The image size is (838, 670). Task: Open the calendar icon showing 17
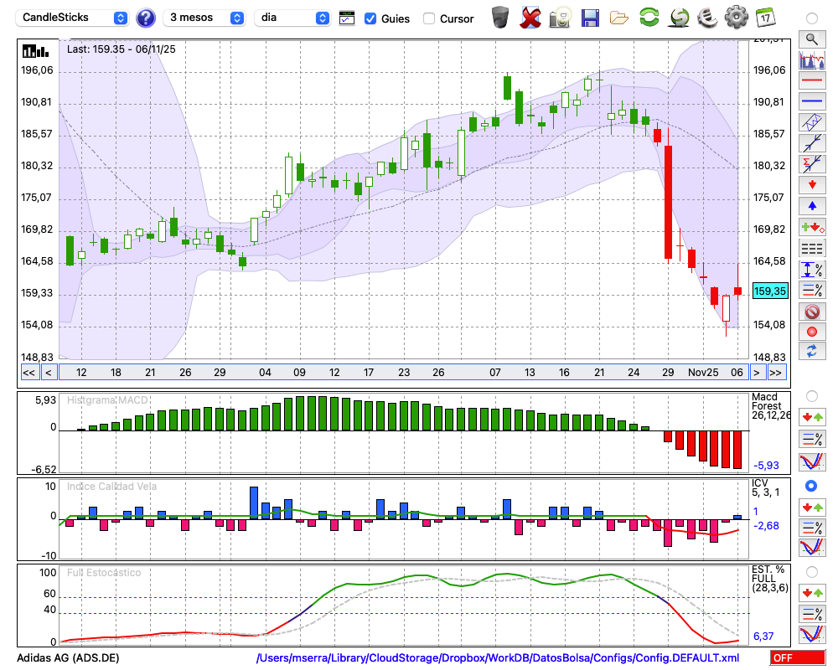click(x=765, y=18)
